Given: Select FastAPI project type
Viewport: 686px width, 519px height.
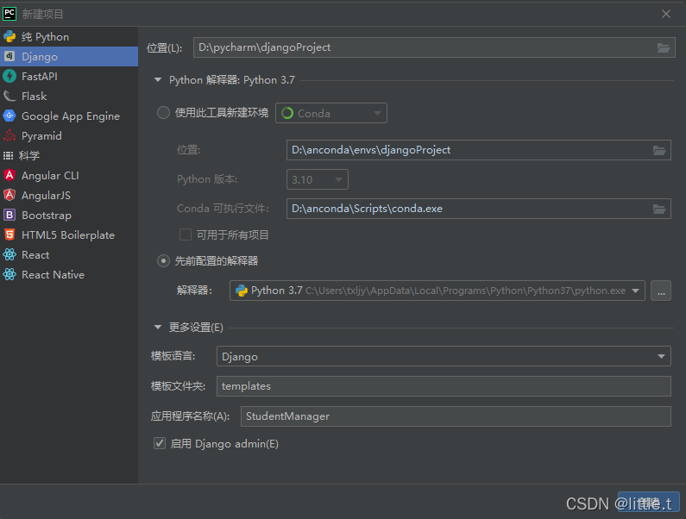Looking at the screenshot, I should (x=69, y=76).
